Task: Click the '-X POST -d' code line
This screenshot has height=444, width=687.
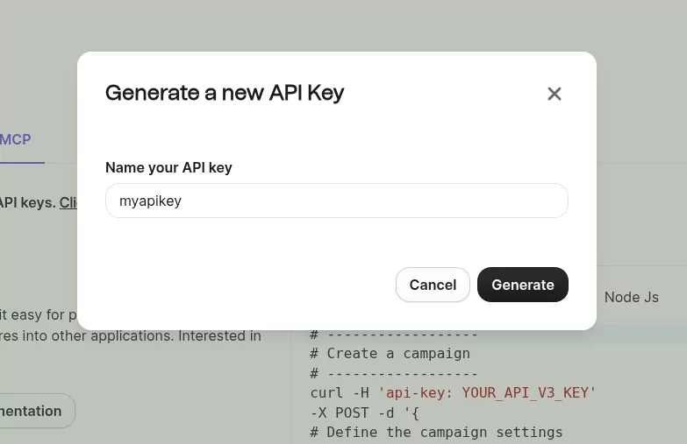Action: point(365,412)
